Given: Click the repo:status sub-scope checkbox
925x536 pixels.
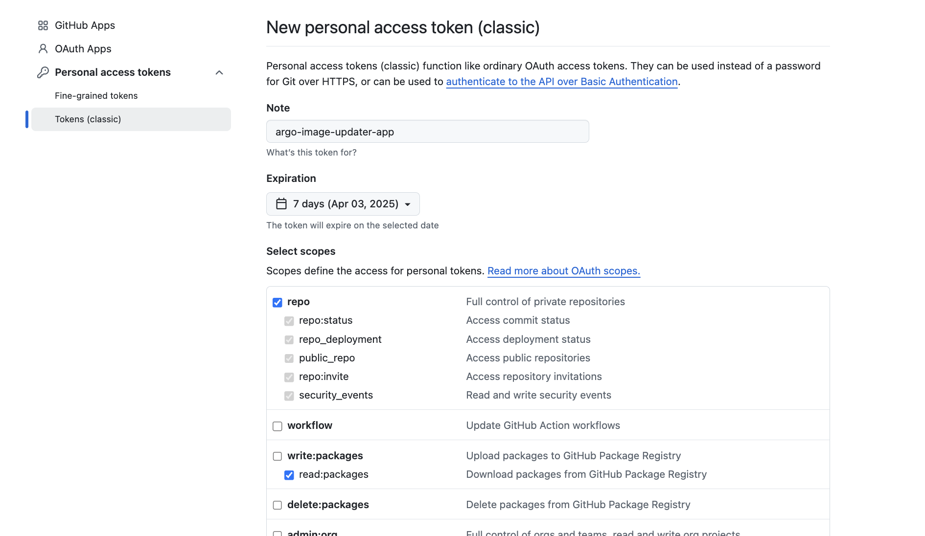Looking at the screenshot, I should (x=289, y=321).
